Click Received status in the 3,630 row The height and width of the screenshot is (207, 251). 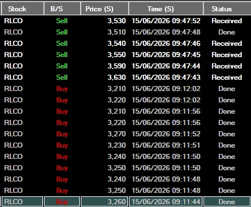[227, 77]
